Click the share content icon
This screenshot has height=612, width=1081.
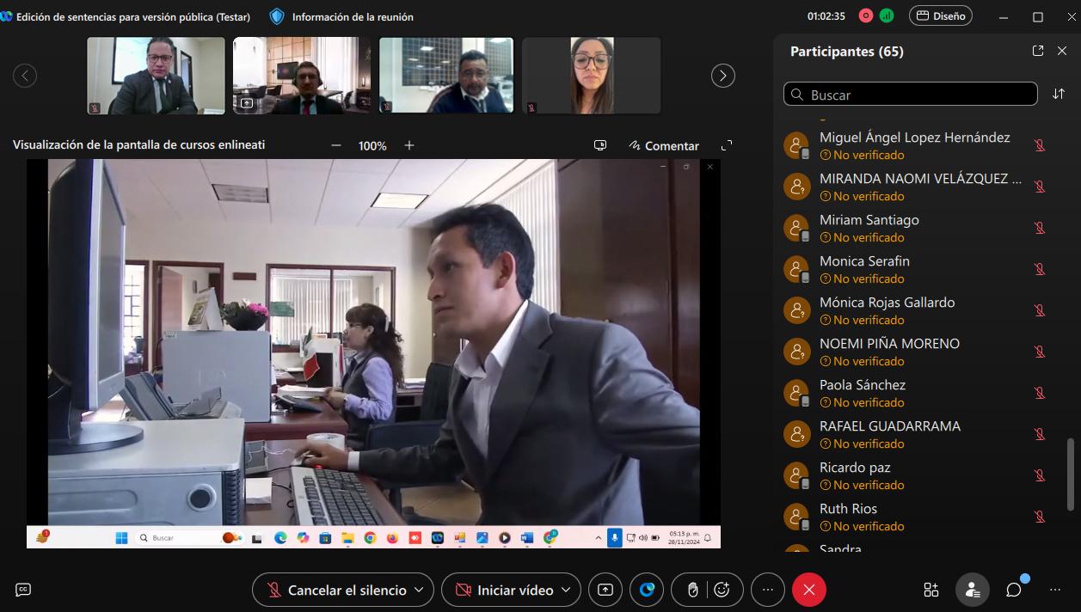605,590
